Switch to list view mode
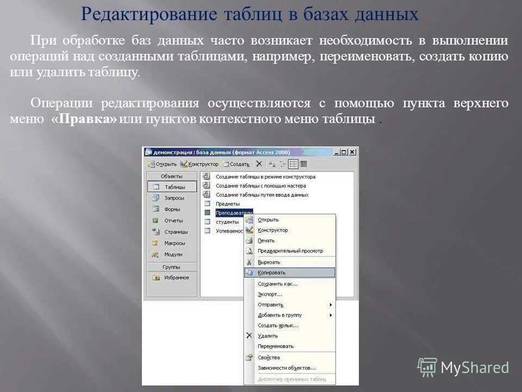Screen dimensions: 522x392 click(x=292, y=164)
